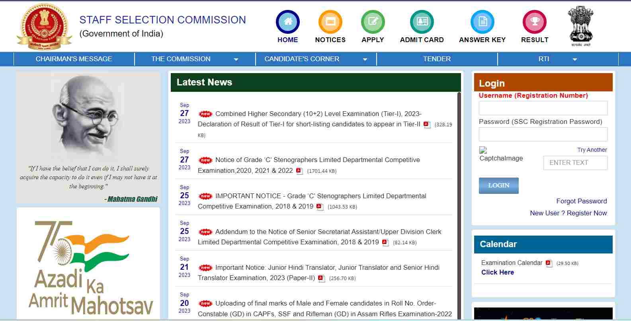Click the broken CaptchaImage icon

click(x=483, y=150)
